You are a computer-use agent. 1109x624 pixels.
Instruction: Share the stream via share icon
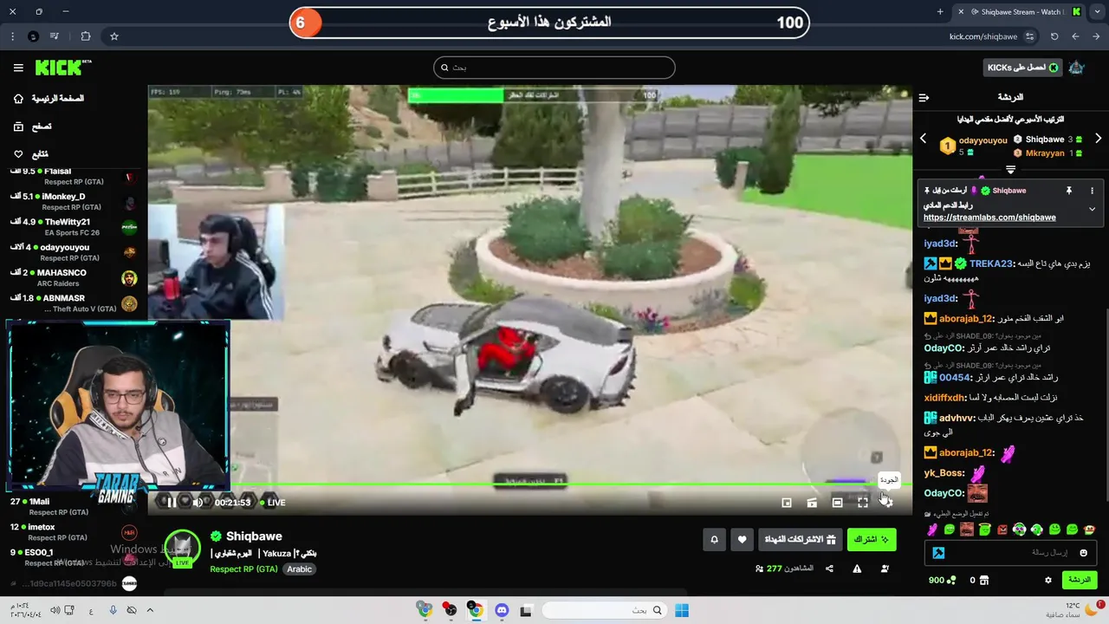point(829,569)
